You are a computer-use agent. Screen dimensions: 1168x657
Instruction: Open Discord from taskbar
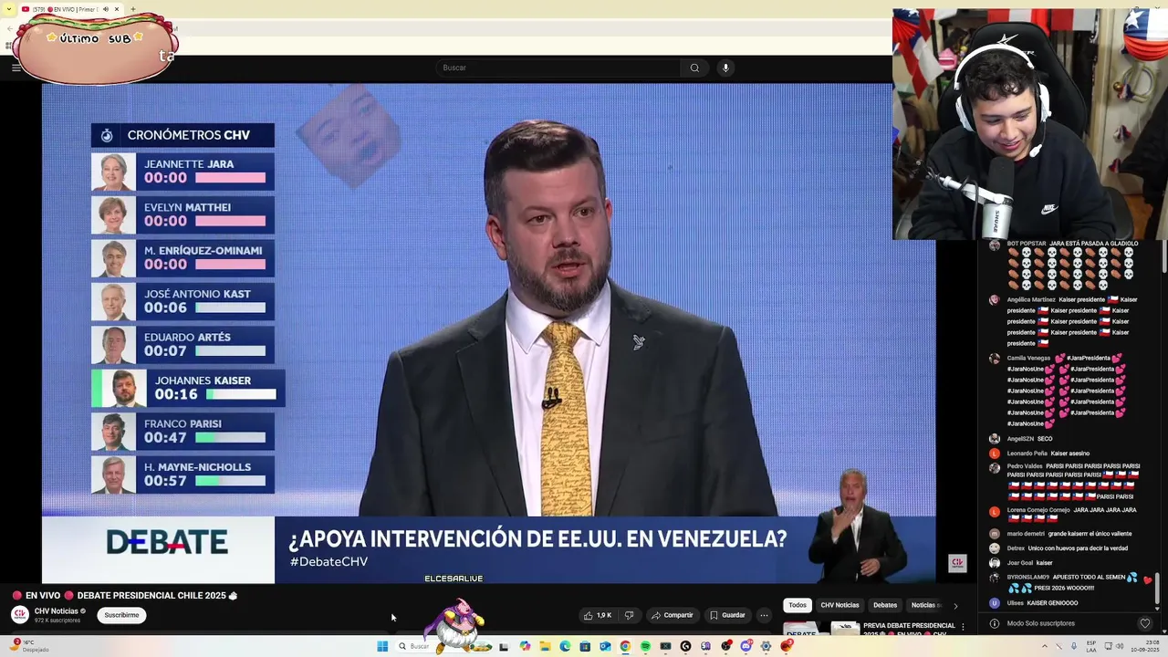(746, 646)
